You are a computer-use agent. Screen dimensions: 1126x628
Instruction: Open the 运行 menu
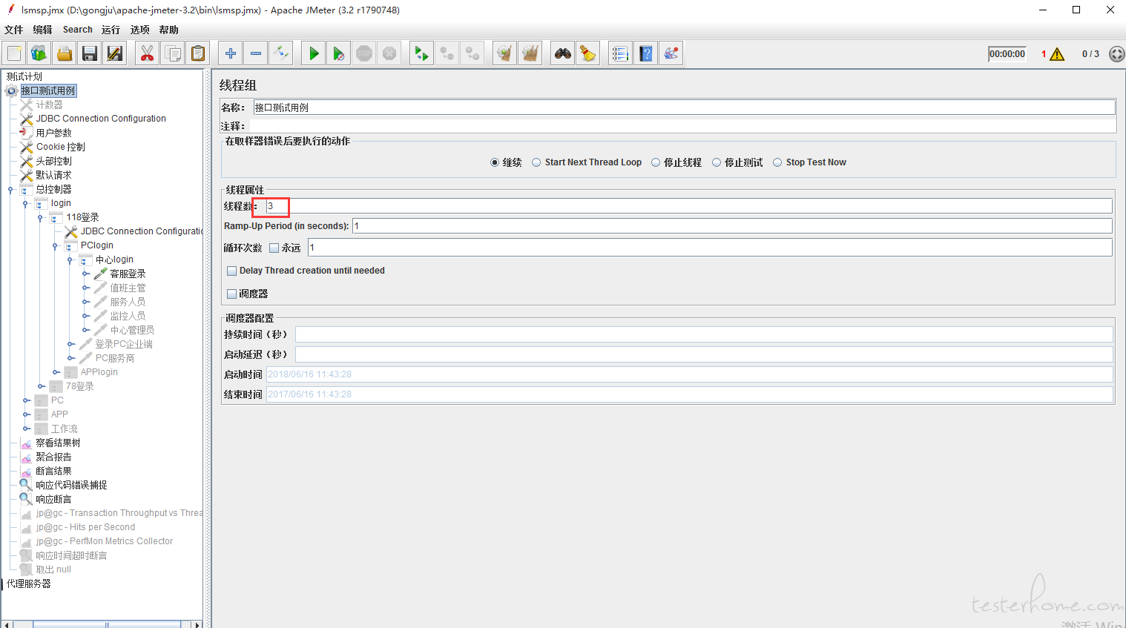111,30
